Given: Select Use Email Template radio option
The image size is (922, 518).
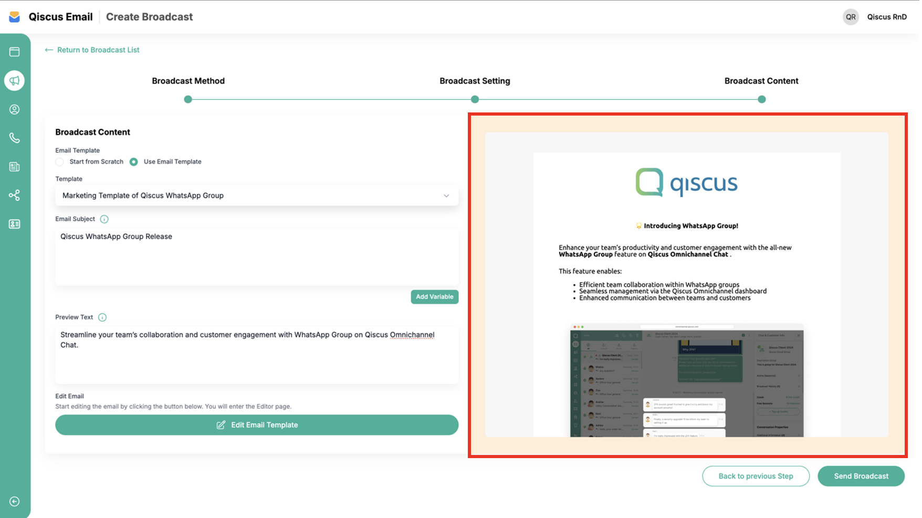Looking at the screenshot, I should 134,162.
